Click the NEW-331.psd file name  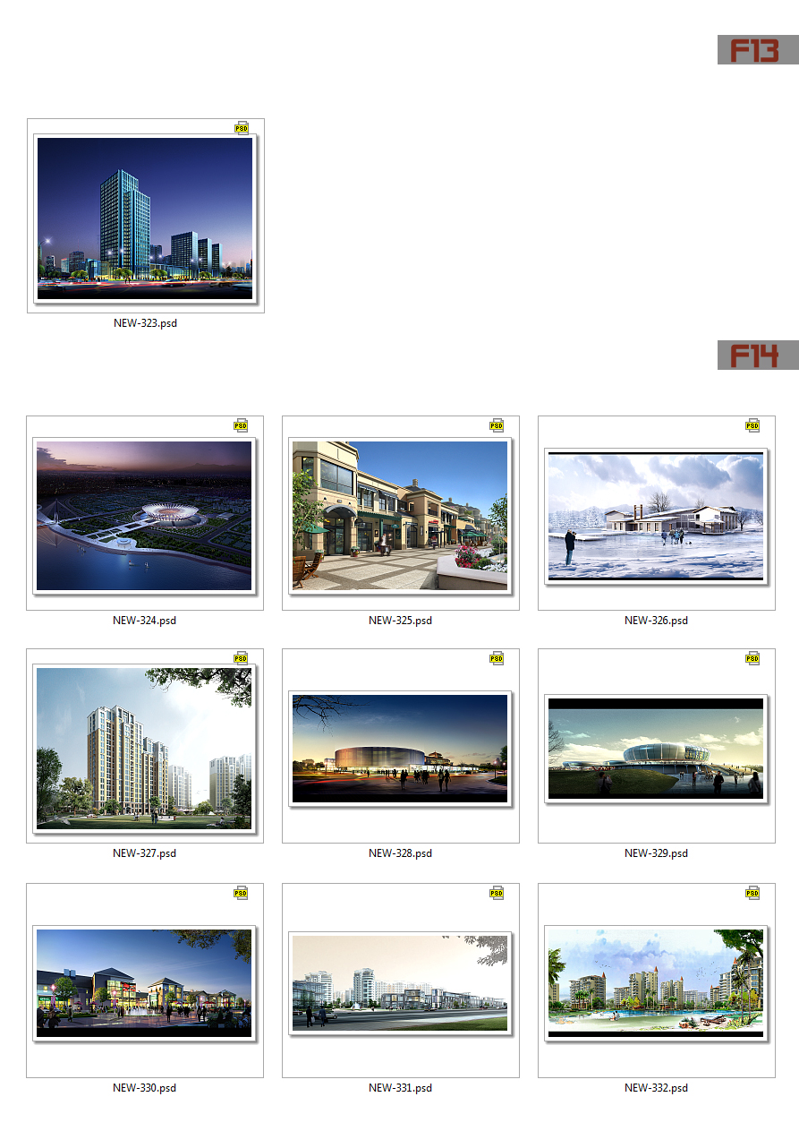pyautogui.click(x=400, y=1088)
